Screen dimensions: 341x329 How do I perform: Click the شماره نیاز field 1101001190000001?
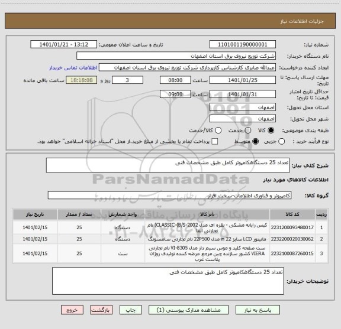click(x=243, y=44)
